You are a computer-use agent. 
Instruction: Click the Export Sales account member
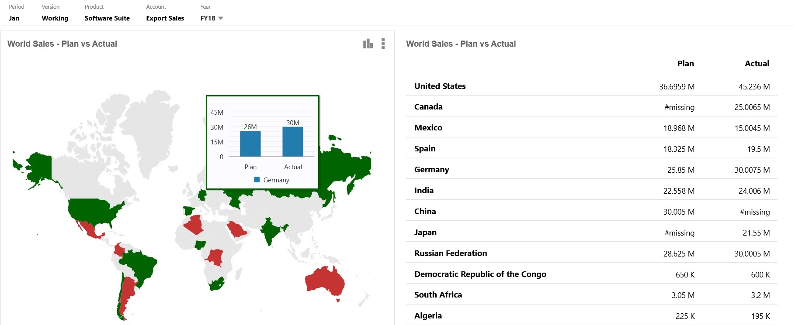(x=165, y=18)
